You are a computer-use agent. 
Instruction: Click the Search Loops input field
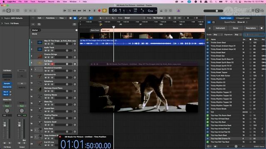click(x=254, y=35)
